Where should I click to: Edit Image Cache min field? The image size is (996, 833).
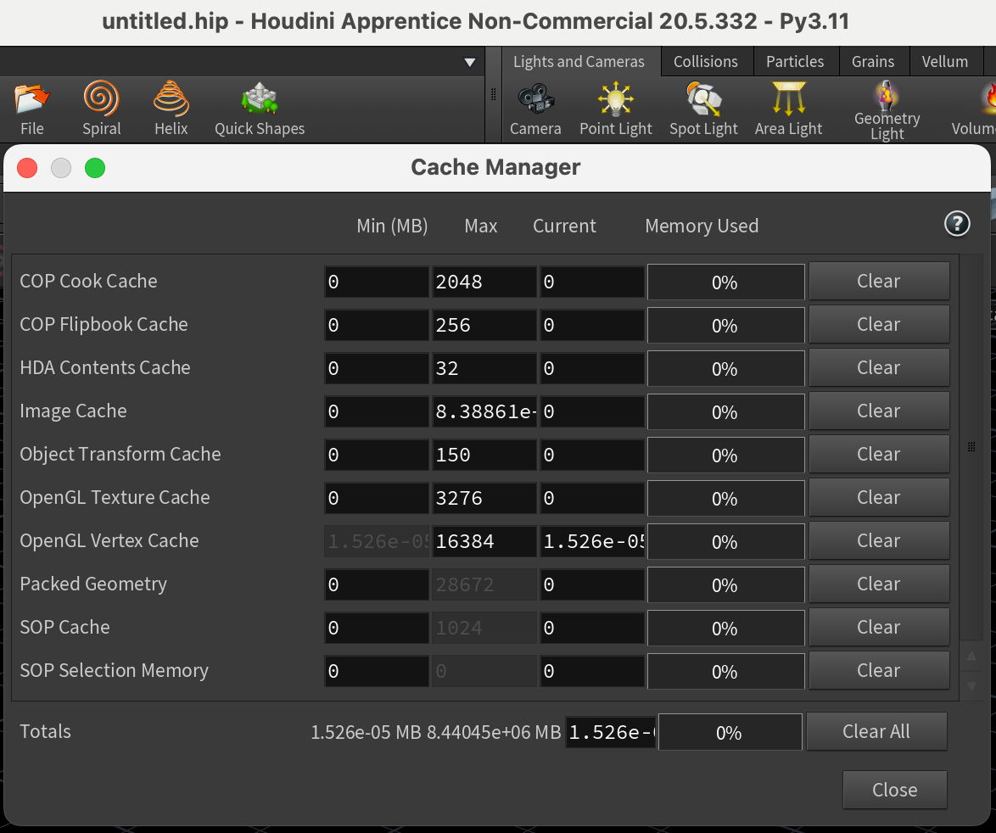click(x=377, y=411)
